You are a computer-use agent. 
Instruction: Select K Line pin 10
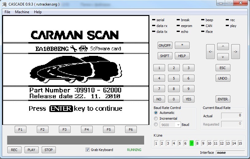click(209, 143)
